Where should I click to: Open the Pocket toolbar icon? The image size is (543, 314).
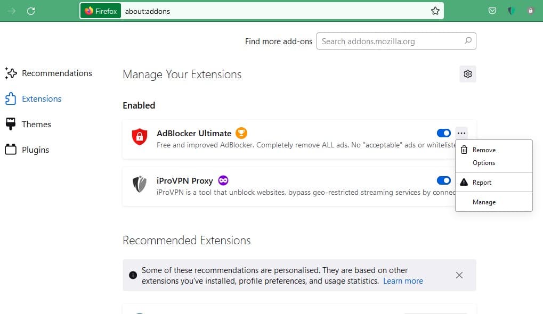(492, 11)
